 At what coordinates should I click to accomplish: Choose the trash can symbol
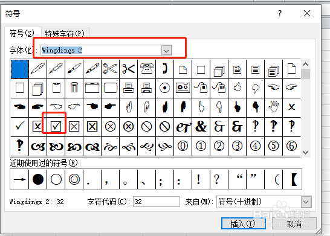click(x=74, y=88)
